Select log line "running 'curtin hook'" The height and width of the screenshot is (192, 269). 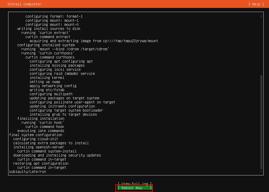coord(43,123)
